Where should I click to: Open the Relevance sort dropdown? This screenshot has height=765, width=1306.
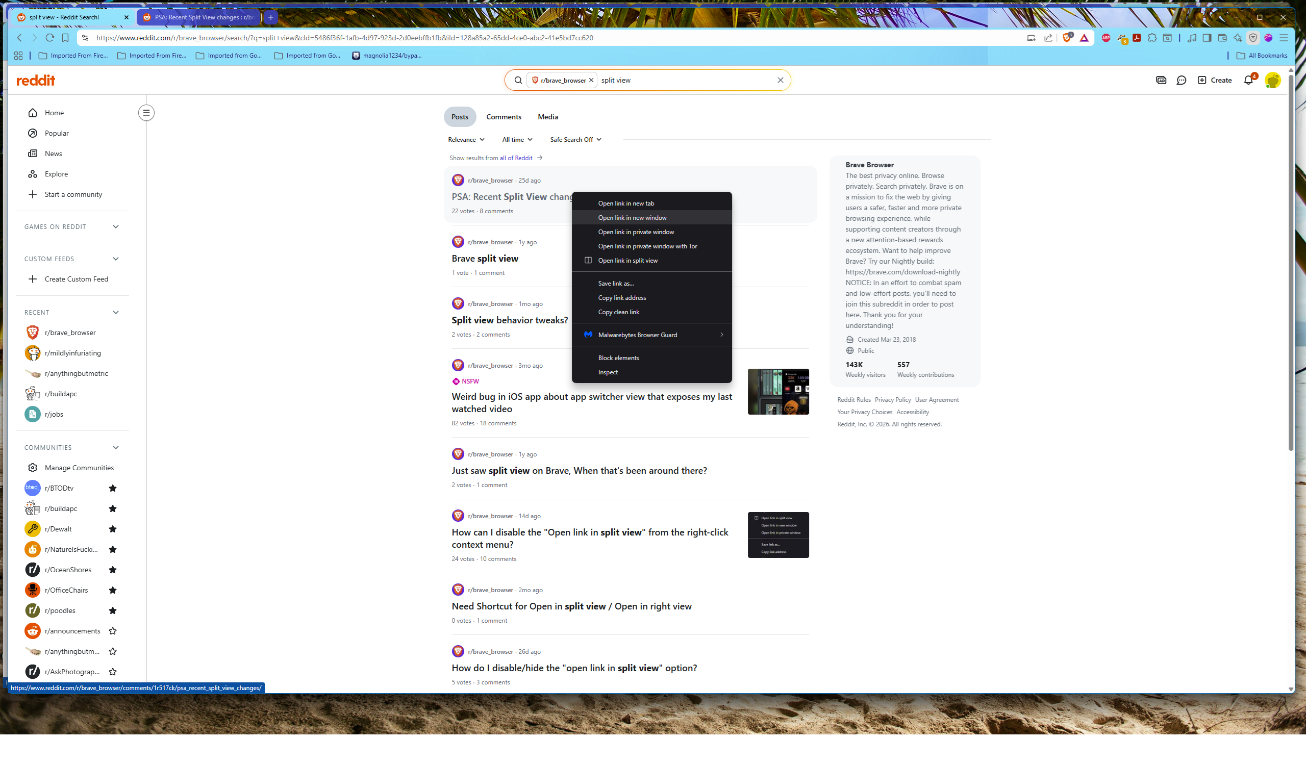coord(466,140)
